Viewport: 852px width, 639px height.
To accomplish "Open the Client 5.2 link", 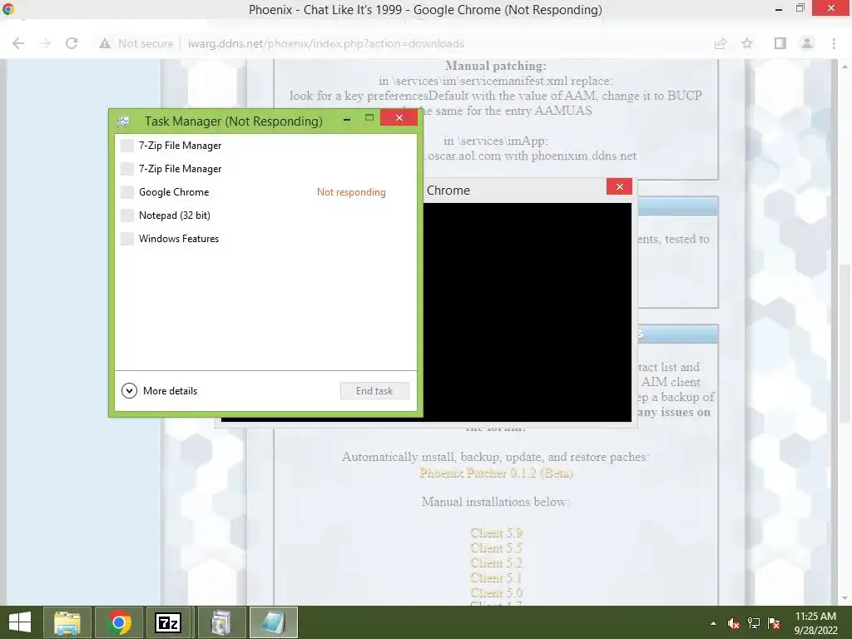I will tap(497, 563).
